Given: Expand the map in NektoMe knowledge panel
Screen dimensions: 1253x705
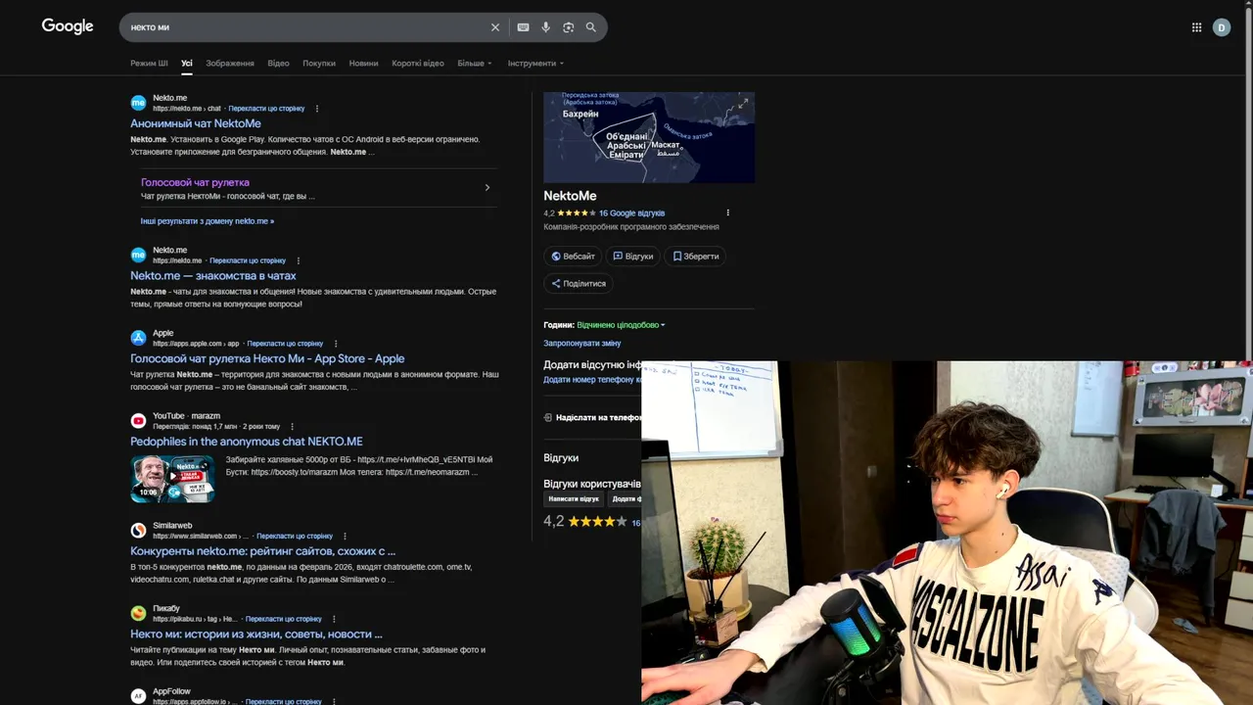Looking at the screenshot, I should [743, 103].
